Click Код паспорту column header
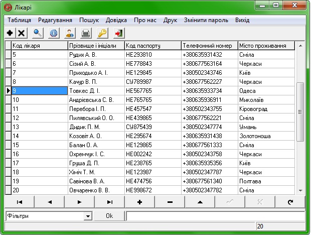The height and width of the screenshot is (235, 311). click(153, 46)
